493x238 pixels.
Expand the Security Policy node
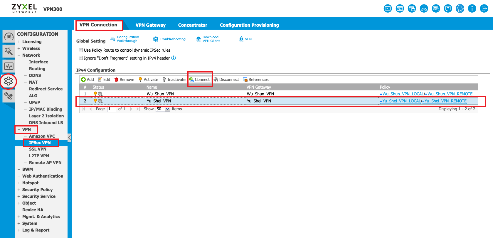click(x=19, y=190)
